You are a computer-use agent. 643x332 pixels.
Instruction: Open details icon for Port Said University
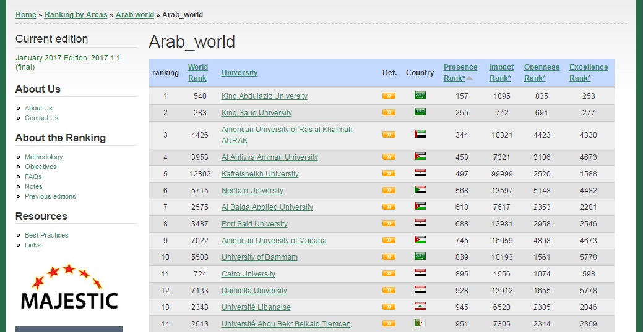[389, 223]
